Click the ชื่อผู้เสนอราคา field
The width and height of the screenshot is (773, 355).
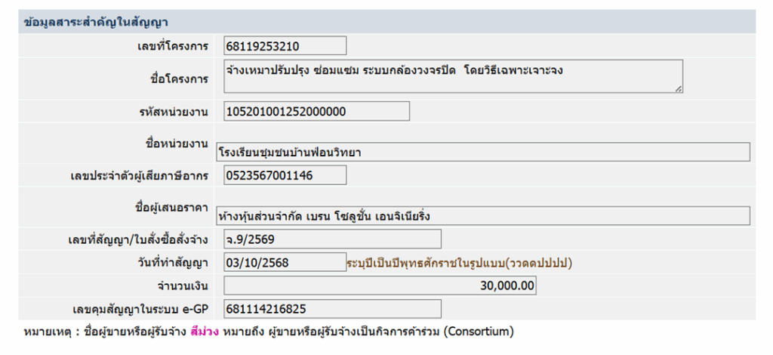(x=483, y=216)
